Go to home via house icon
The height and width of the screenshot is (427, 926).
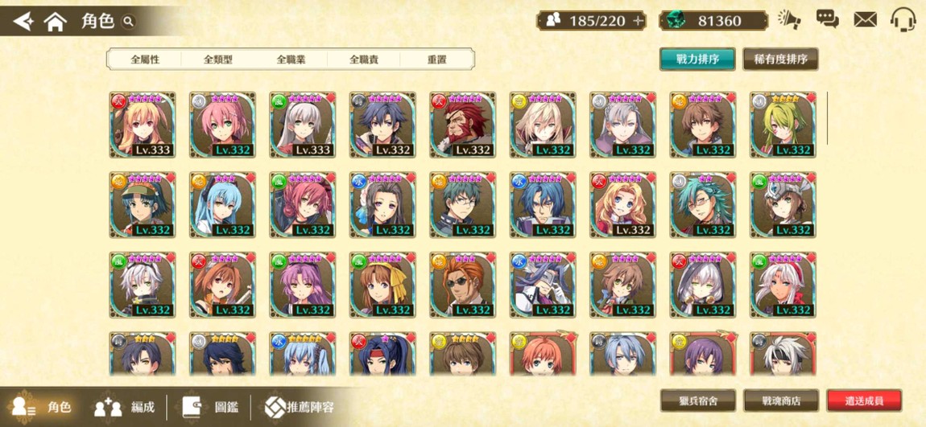coord(55,22)
